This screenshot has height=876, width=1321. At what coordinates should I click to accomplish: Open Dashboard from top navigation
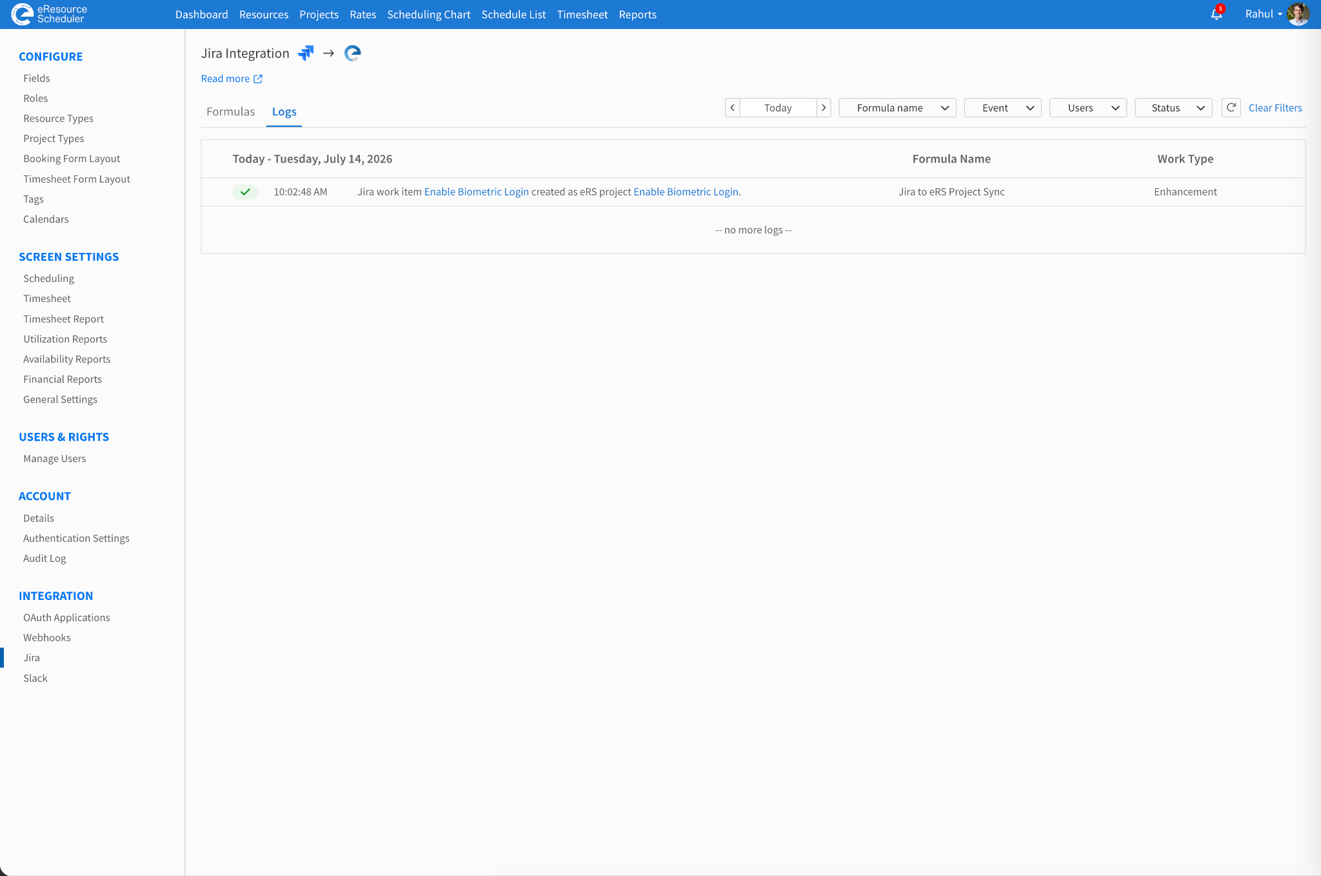click(201, 14)
